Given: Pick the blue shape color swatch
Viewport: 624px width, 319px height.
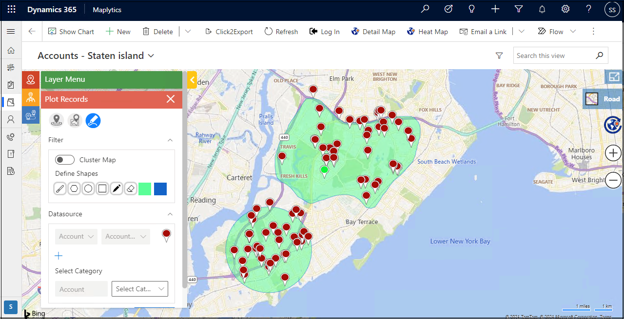Looking at the screenshot, I should 160,189.
